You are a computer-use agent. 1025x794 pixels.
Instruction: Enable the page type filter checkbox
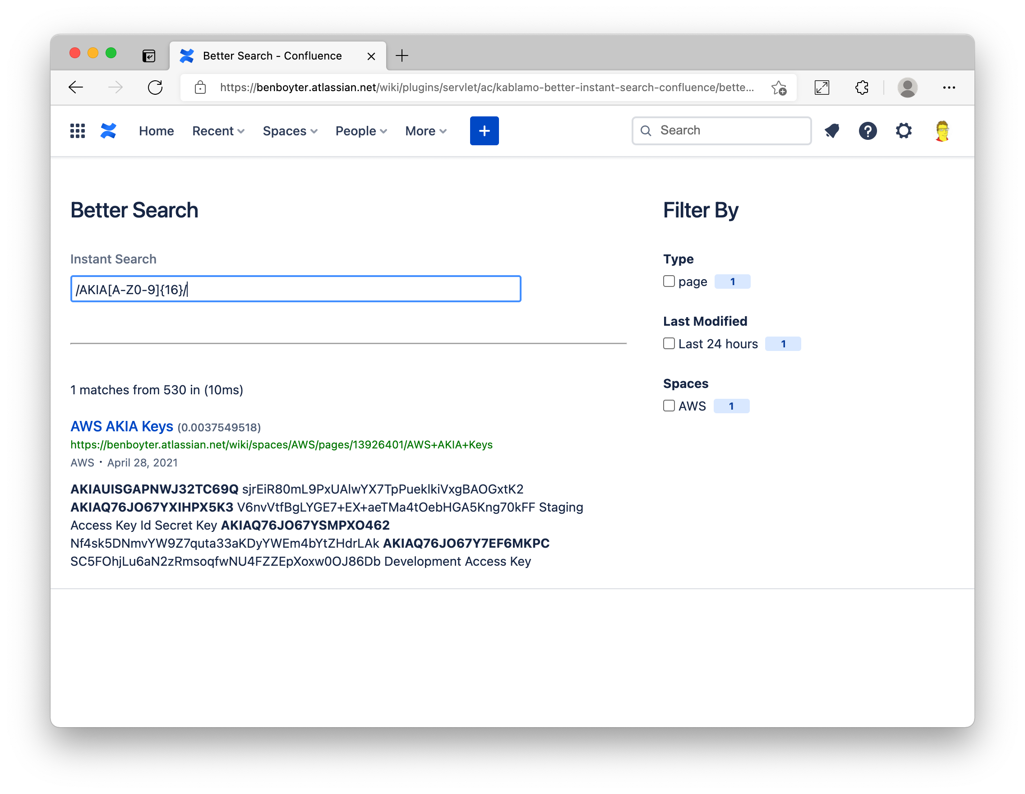(669, 281)
